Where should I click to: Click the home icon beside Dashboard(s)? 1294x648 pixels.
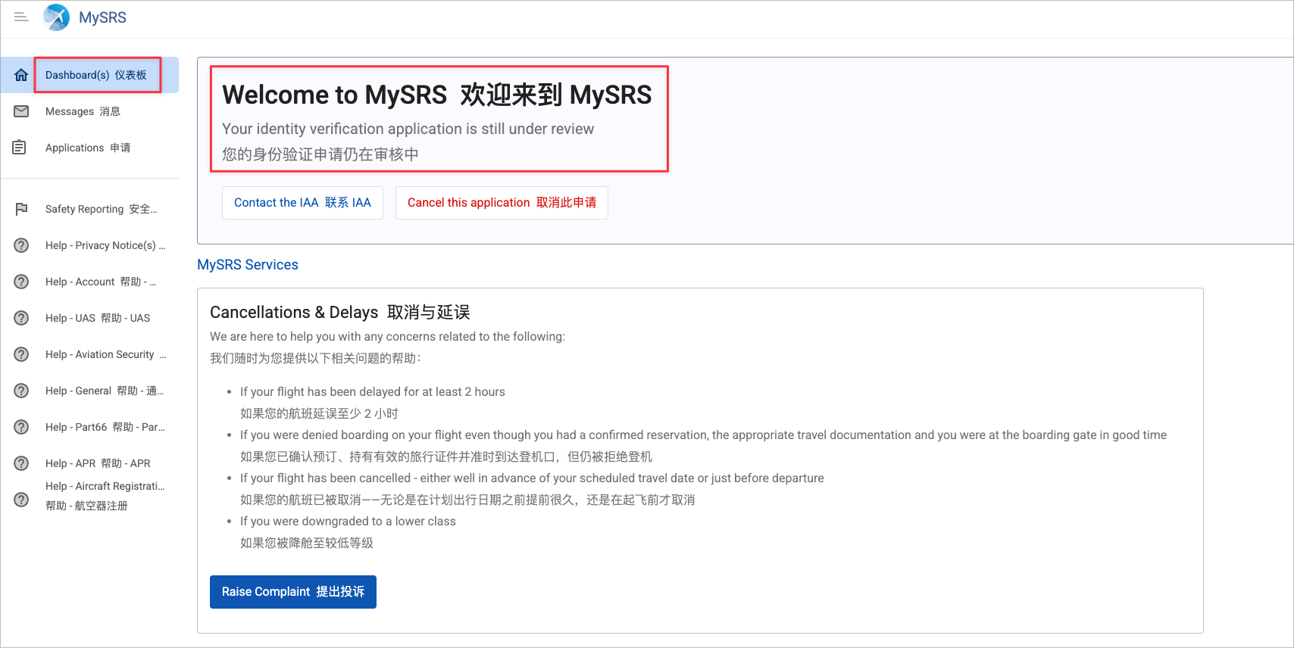click(21, 75)
